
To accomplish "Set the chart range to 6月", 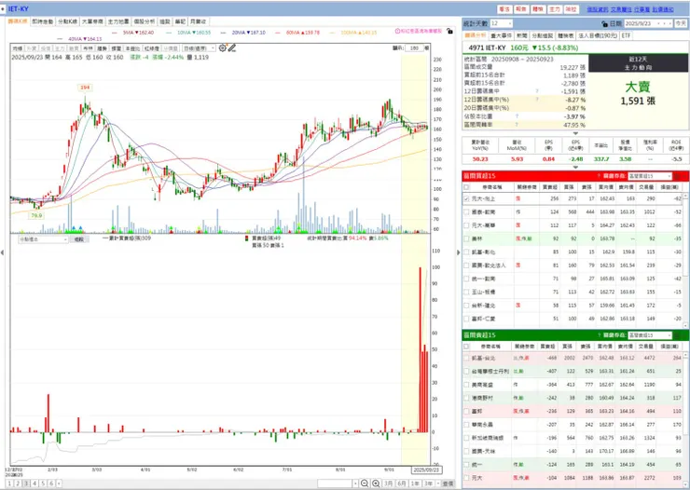I will pos(402,483).
